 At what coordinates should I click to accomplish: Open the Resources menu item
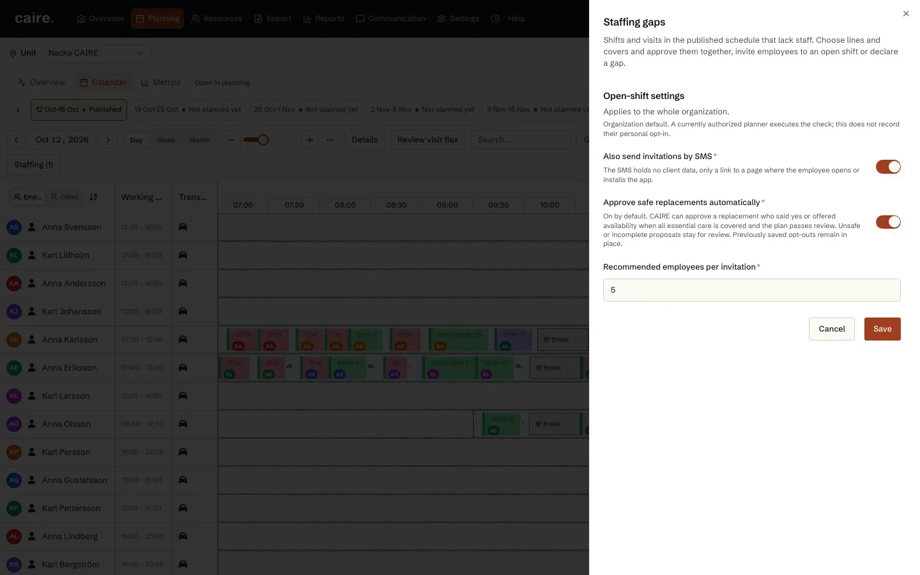[x=217, y=19]
